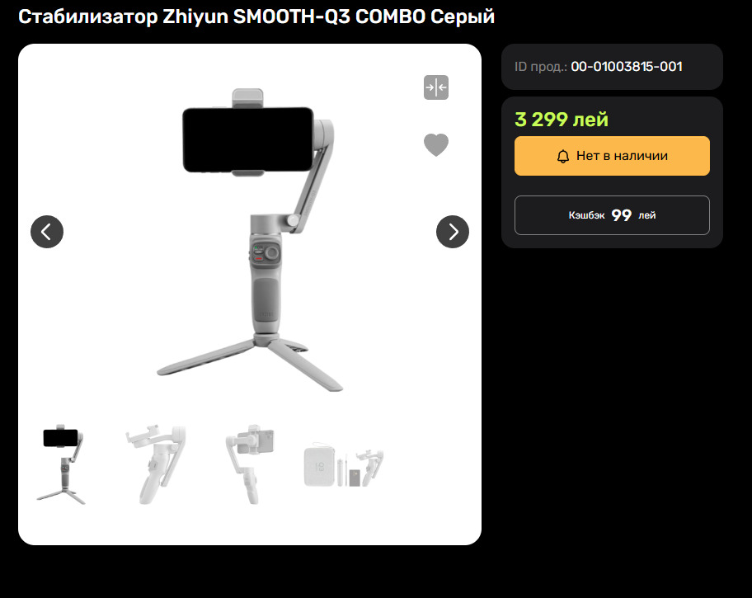The height and width of the screenshot is (598, 752).
Task: Add product to comparison list
Action: click(x=436, y=87)
